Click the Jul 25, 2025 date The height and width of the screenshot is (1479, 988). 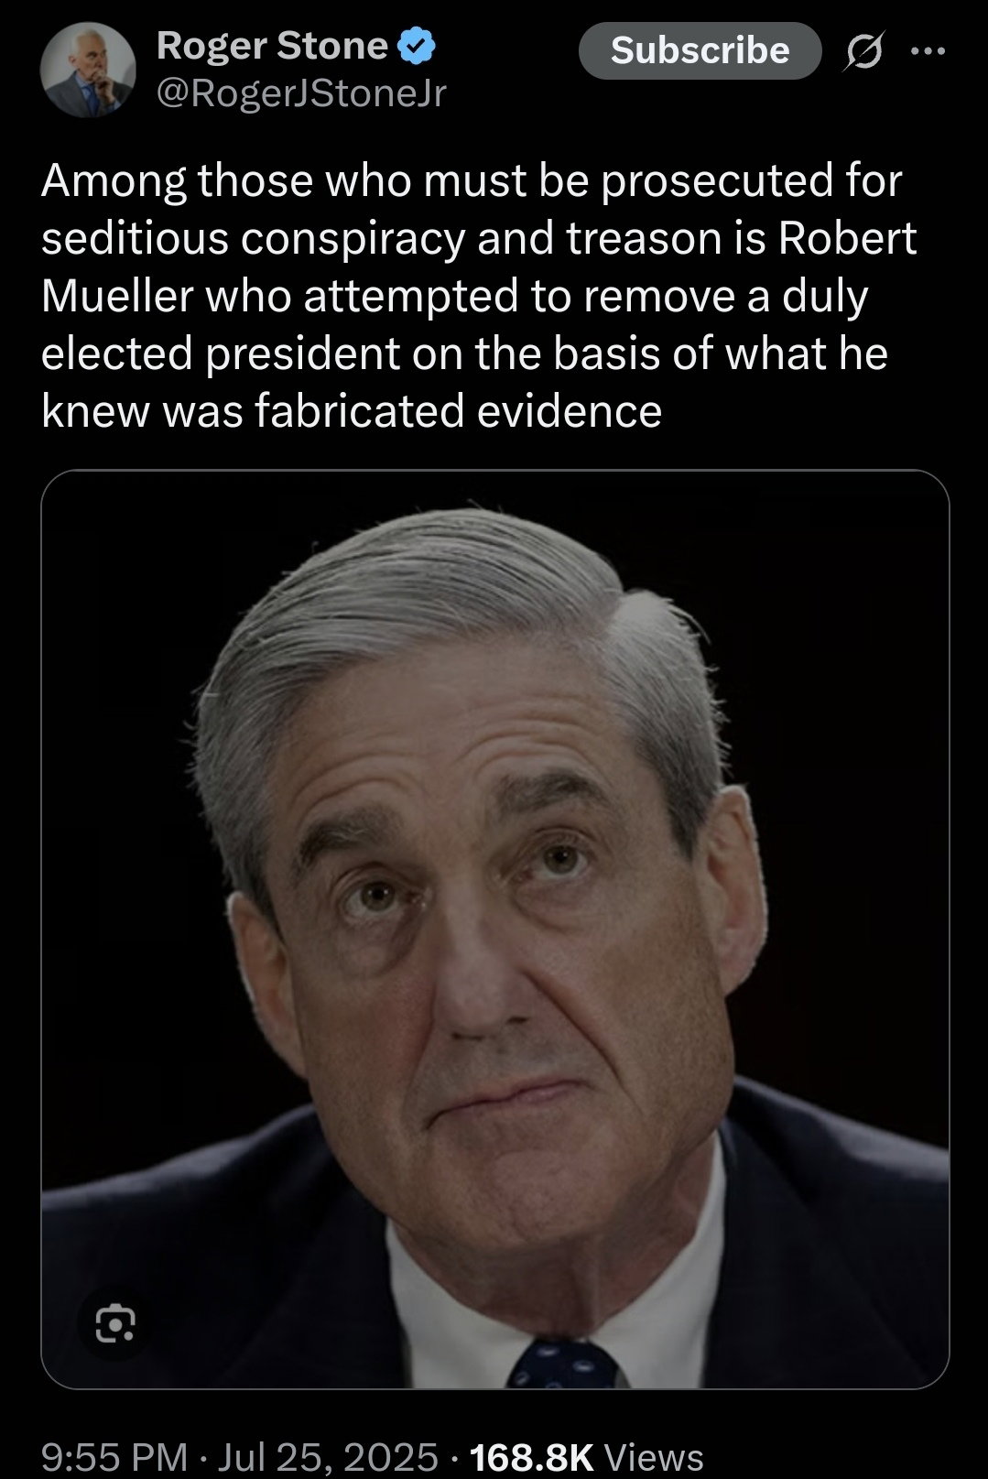click(x=328, y=1455)
